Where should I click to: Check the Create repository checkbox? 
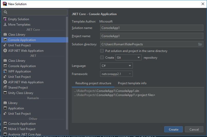[x=102, y=58]
